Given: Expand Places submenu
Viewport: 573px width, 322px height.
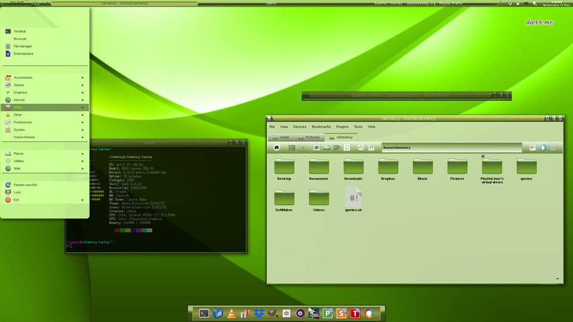Looking at the screenshot, I should [x=45, y=154].
